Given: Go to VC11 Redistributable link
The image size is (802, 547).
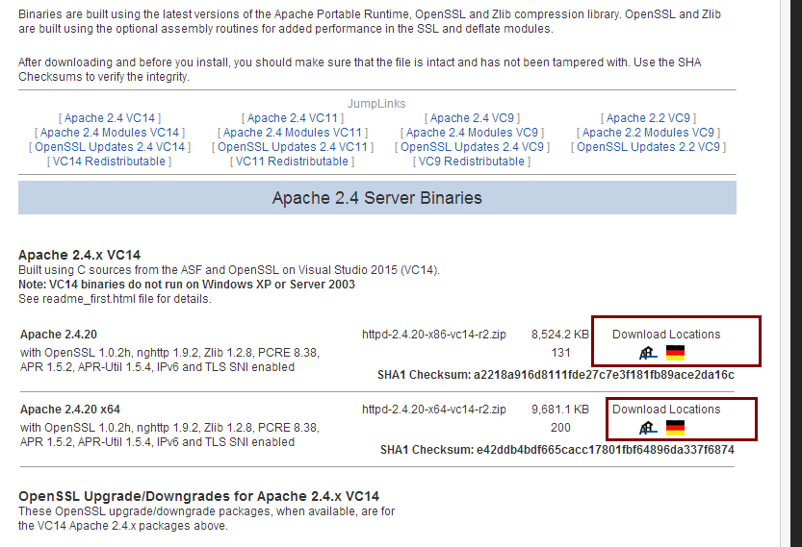Looking at the screenshot, I should click(x=293, y=162).
